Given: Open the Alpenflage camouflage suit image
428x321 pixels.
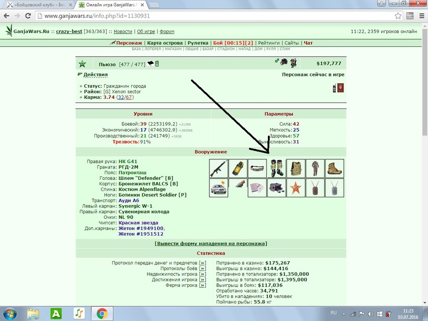Looking at the screenshot, I should point(315,168).
